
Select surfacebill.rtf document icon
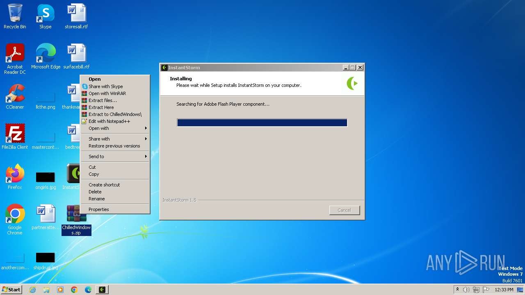pyautogui.click(x=76, y=57)
